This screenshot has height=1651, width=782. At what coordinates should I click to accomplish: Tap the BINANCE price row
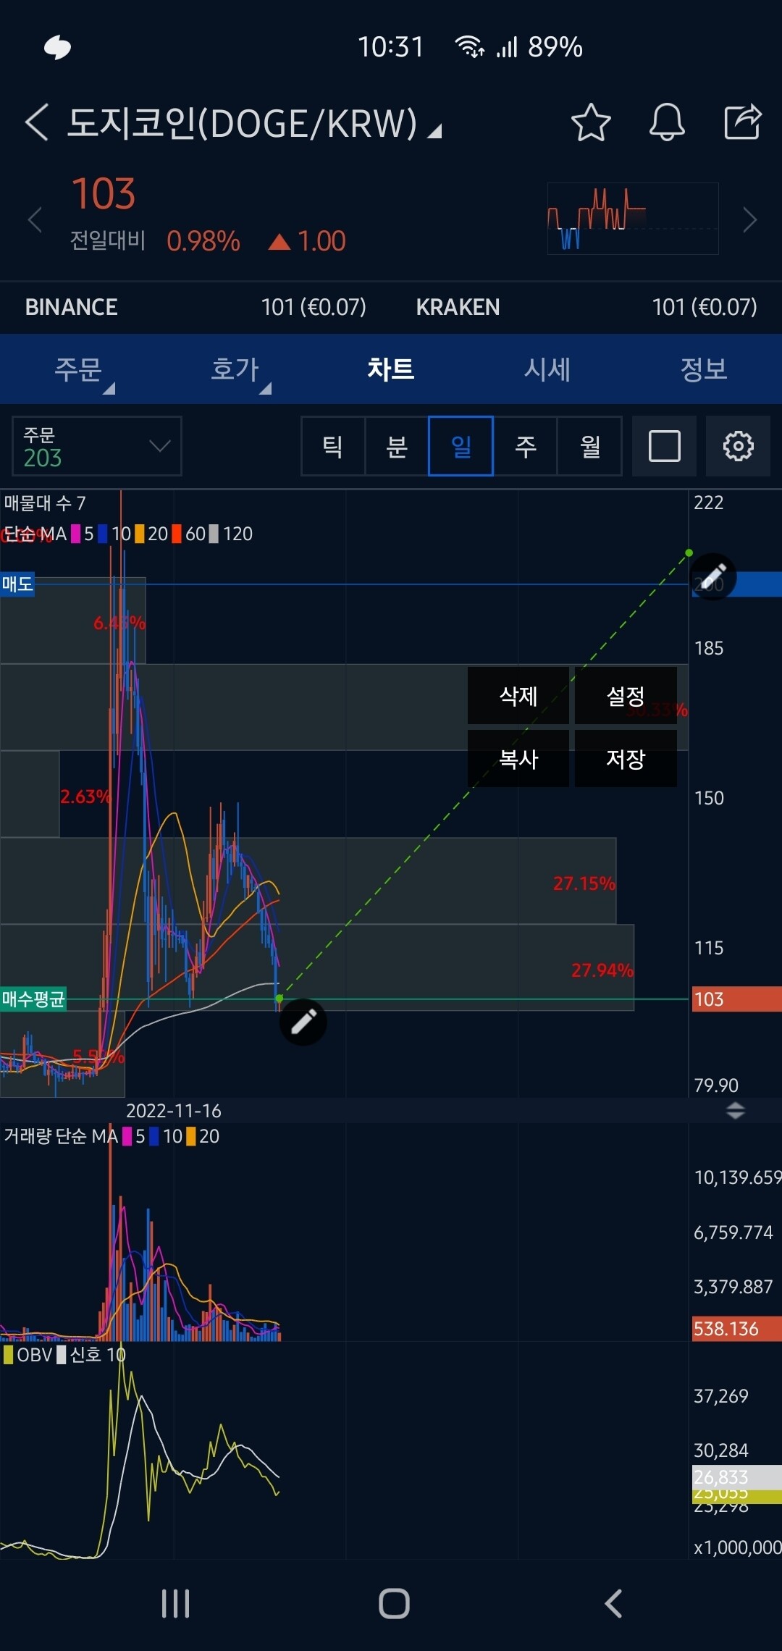[x=195, y=307]
